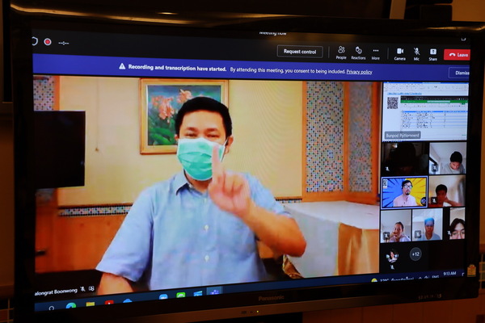Select participant tile with blue comic background
The height and width of the screenshot is (323, 485).
pos(403,192)
